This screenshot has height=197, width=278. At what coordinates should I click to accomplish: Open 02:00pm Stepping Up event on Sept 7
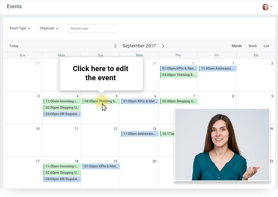point(179,101)
